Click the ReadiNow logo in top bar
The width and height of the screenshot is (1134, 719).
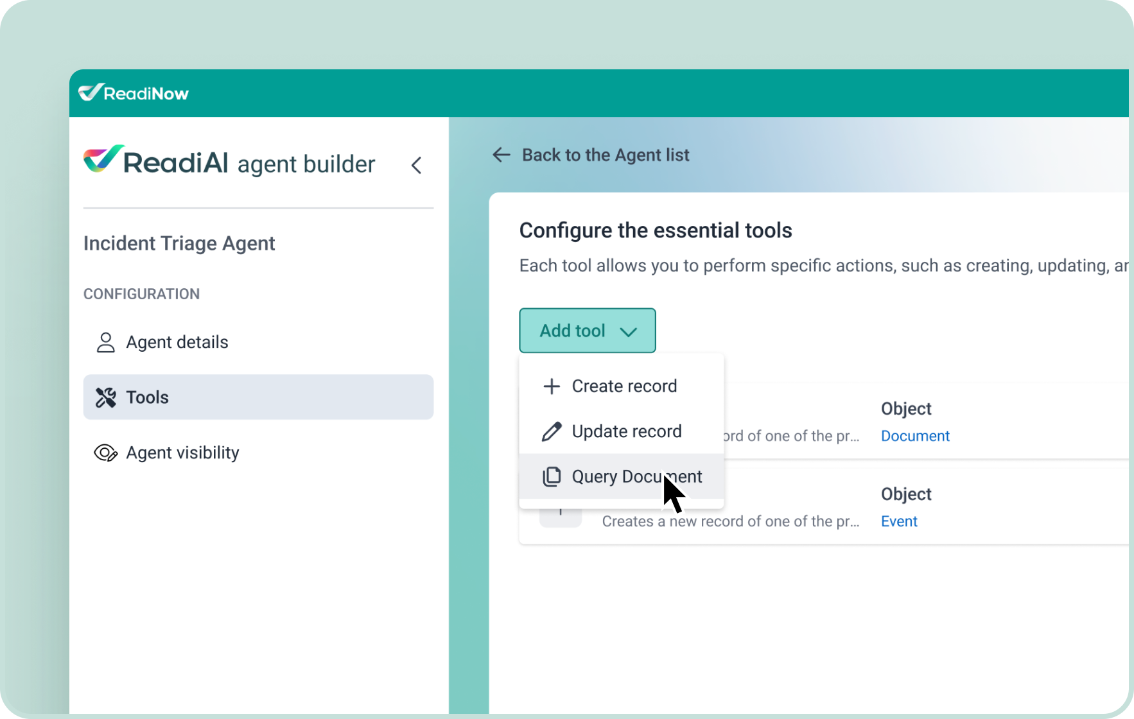(134, 93)
